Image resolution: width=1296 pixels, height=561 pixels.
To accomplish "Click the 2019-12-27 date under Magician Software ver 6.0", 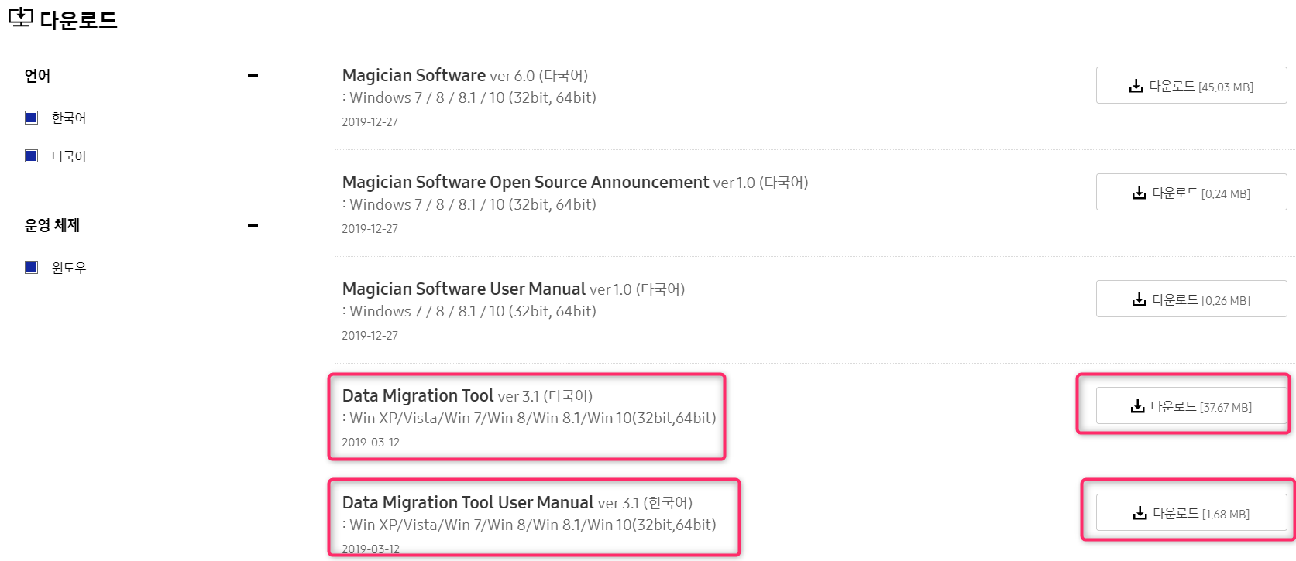I will 370,122.
